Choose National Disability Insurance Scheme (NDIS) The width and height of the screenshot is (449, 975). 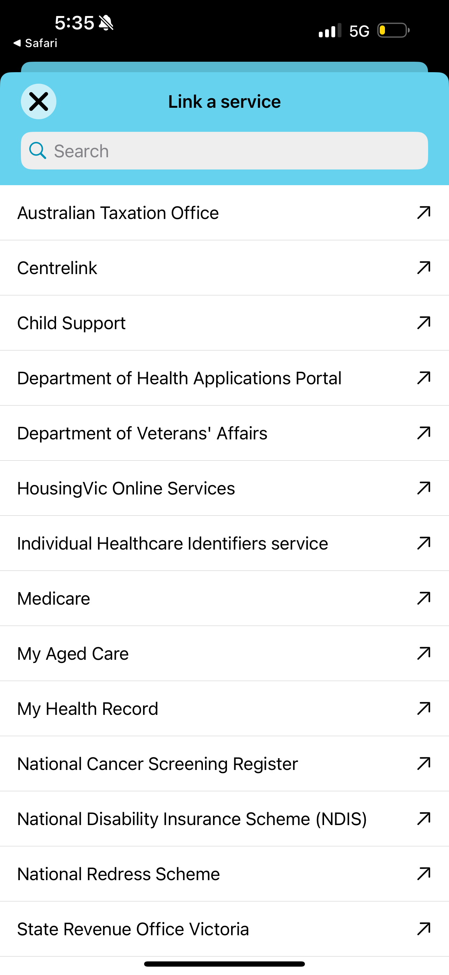click(x=224, y=819)
